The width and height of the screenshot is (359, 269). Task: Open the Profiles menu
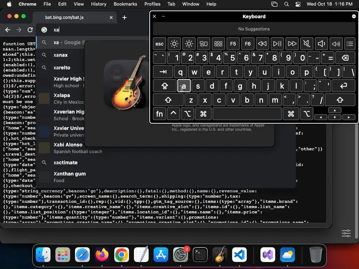click(152, 4)
